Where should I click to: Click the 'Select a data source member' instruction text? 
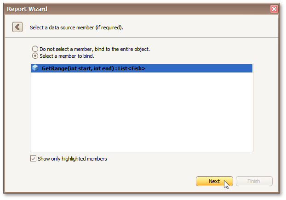pyautogui.click(x=76, y=28)
